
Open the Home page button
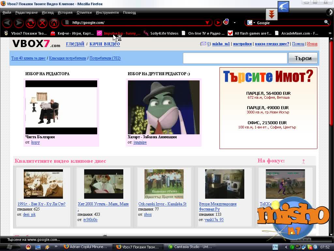(54, 23)
